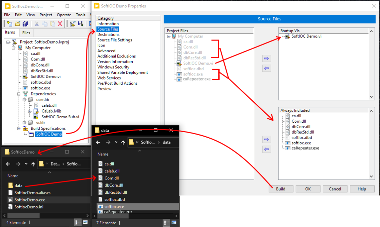The width and height of the screenshot is (380, 227).
Task: Expand the CaLab.lvlib library node
Action: click(x=30, y=111)
